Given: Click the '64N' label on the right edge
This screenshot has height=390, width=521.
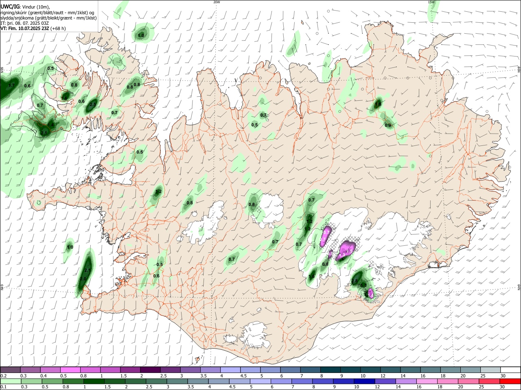Looking at the screenshot, I should (x=519, y=287).
